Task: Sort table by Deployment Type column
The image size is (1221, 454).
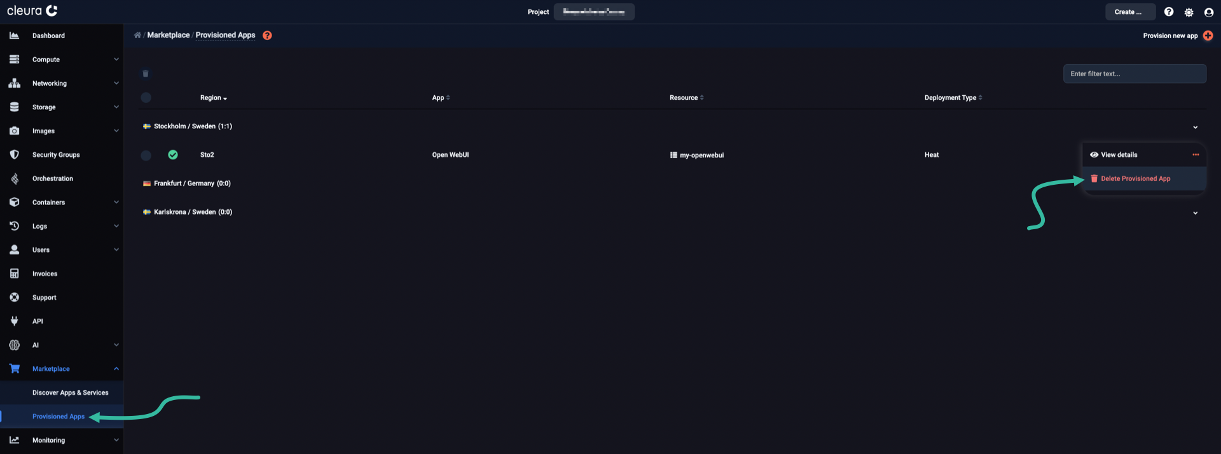Action: (953, 98)
